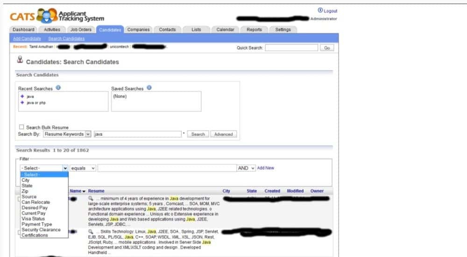Image resolution: width=467 pixels, height=257 pixels.
Task: Switch to the Job Orders tab
Action: [81, 29]
